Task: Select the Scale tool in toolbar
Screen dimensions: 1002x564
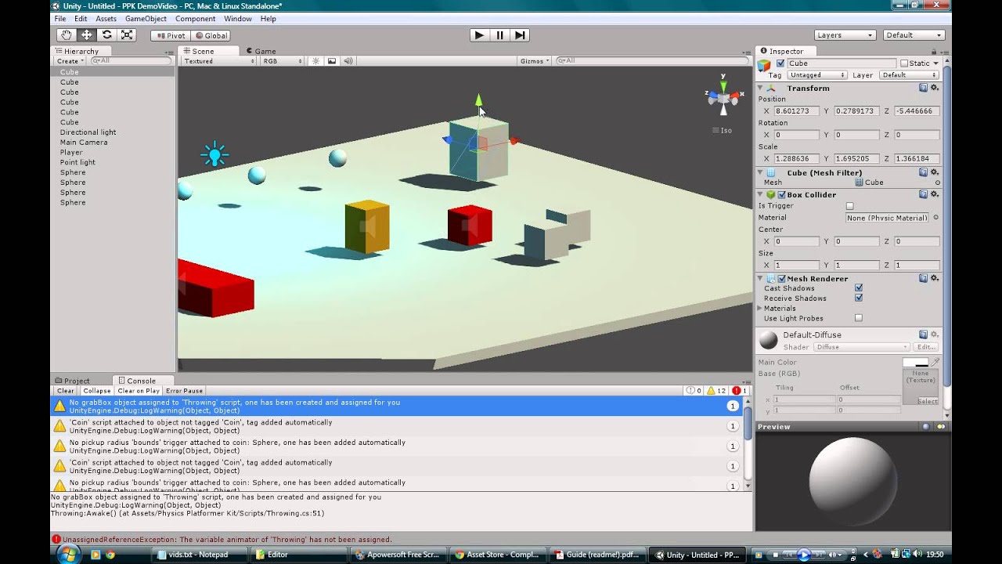Action: coord(128,35)
